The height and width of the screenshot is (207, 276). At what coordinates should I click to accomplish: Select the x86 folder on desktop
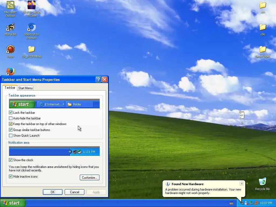tap(263, 30)
